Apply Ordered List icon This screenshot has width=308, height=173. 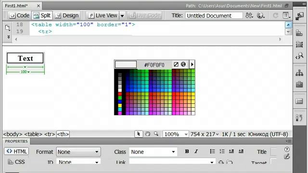point(222,151)
